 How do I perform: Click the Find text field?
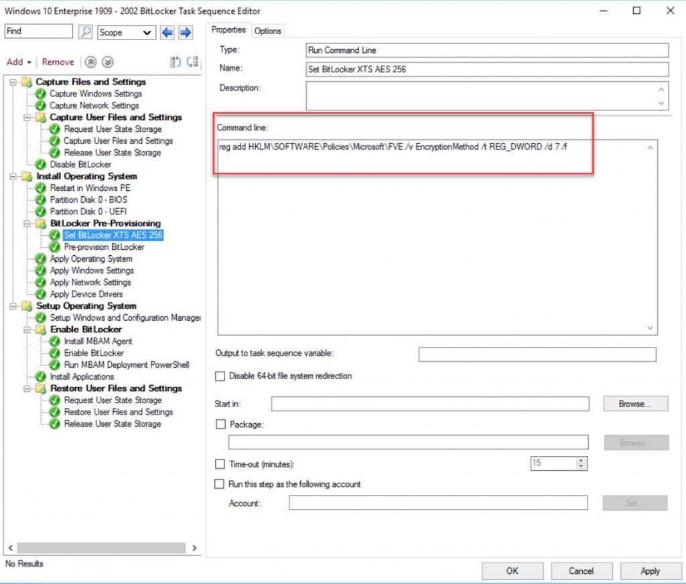(38, 31)
